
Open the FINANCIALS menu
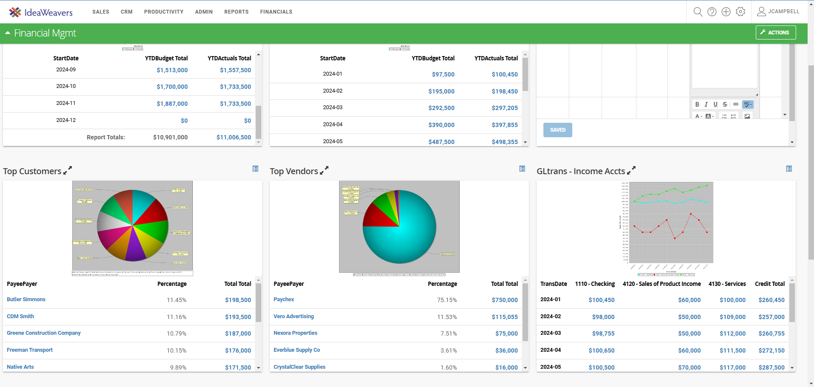276,12
